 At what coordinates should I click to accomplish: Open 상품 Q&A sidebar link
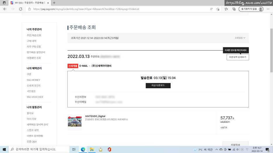32,142
